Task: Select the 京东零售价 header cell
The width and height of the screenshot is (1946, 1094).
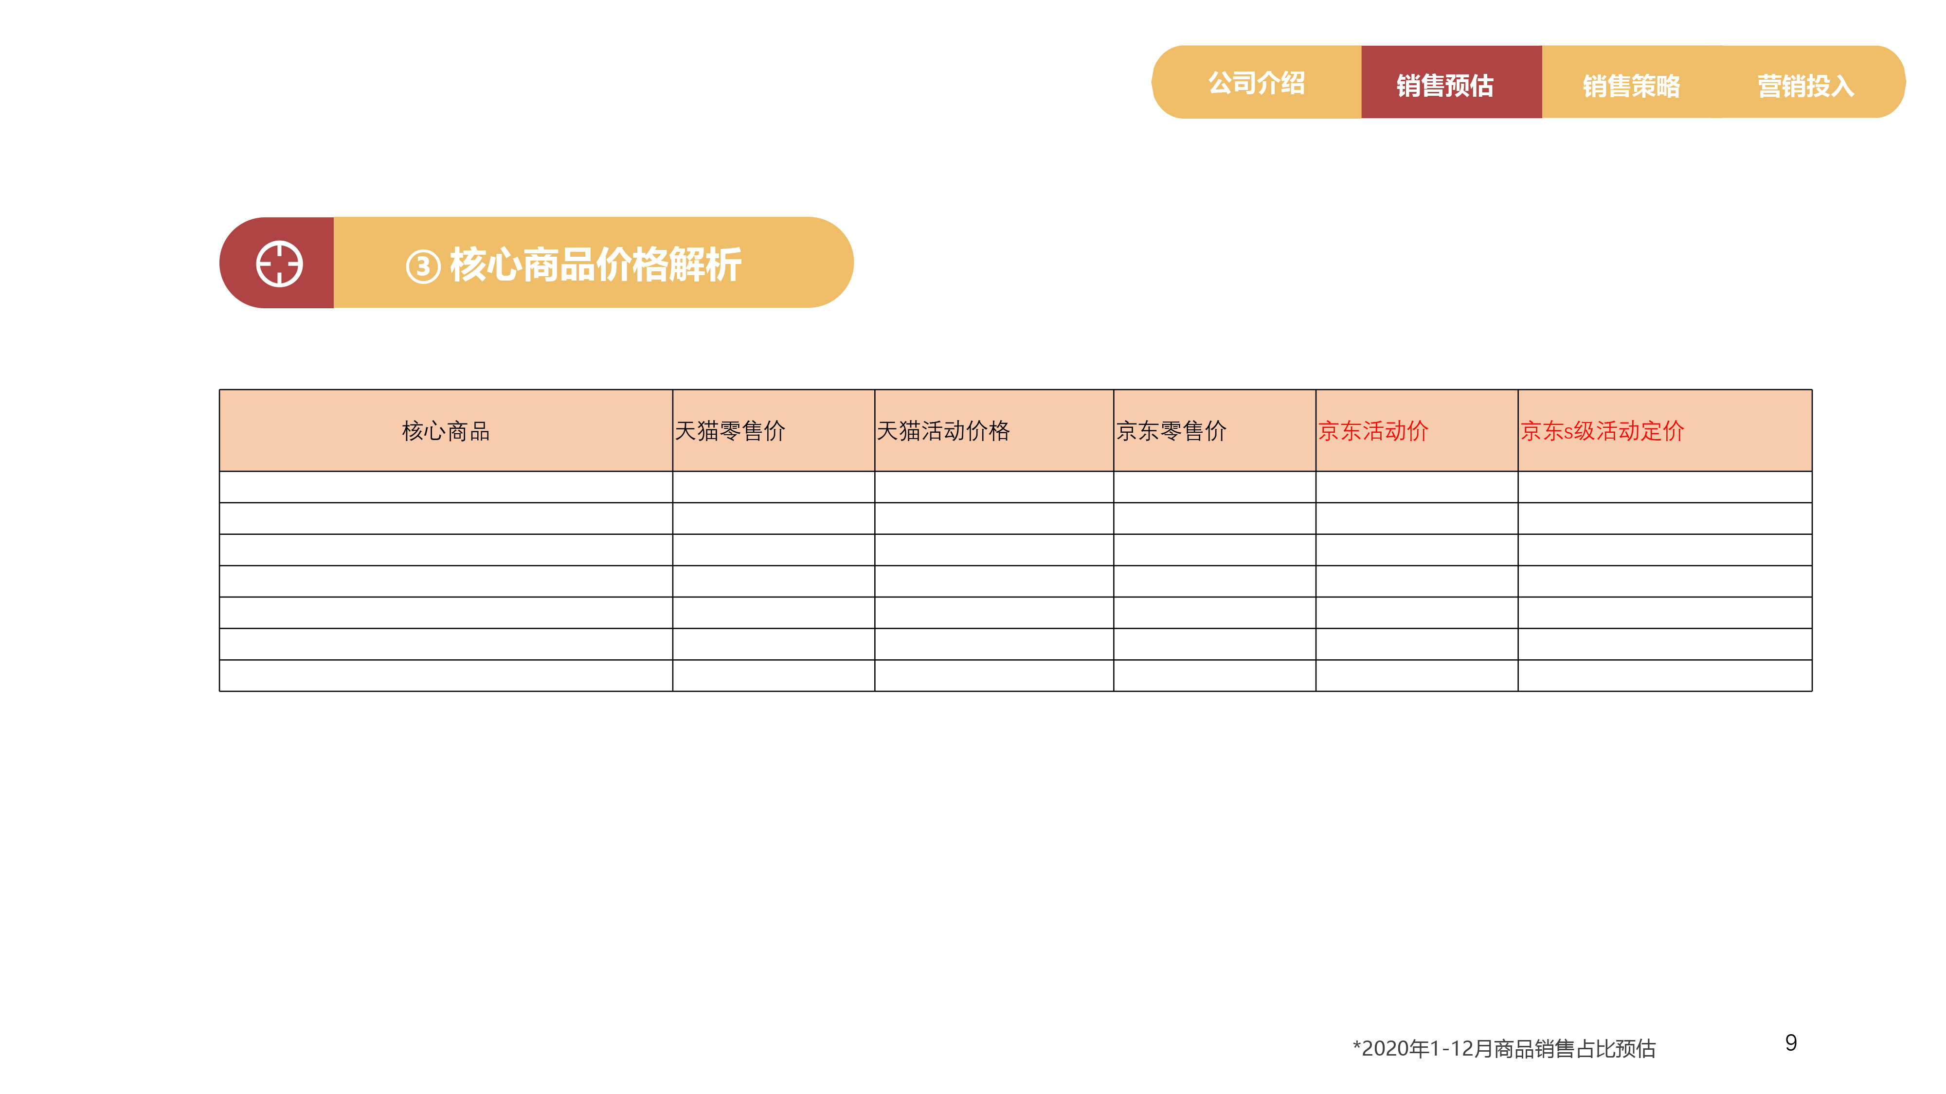Action: coord(1215,430)
